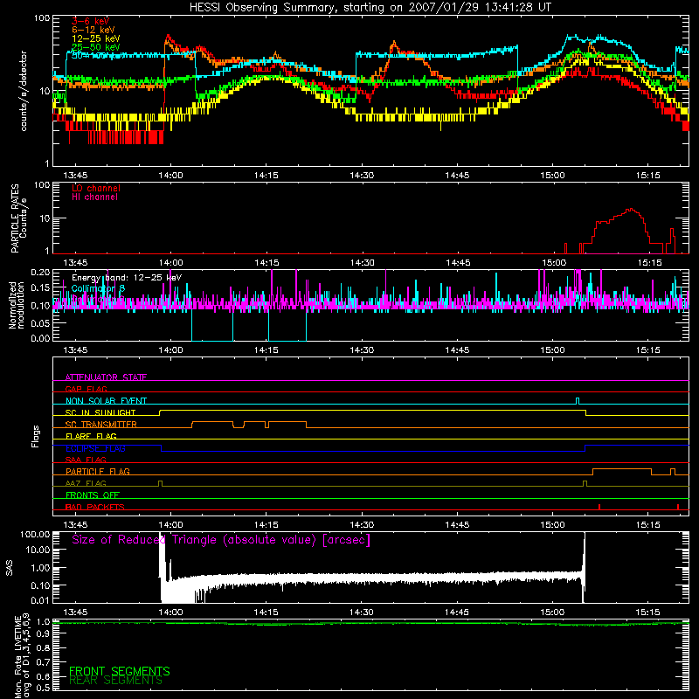Click the 15:00 time label under SAS panel
The height and width of the screenshot is (699, 699).
coord(553,612)
